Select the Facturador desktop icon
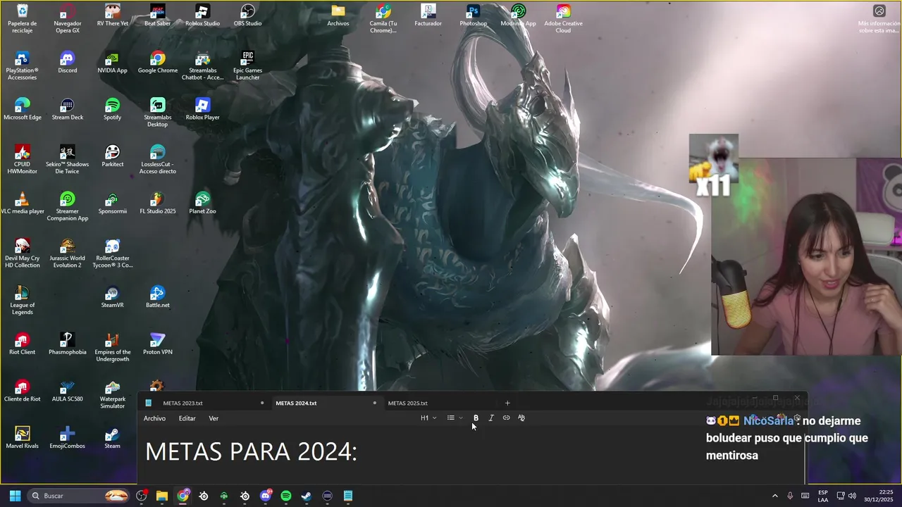 tap(428, 15)
